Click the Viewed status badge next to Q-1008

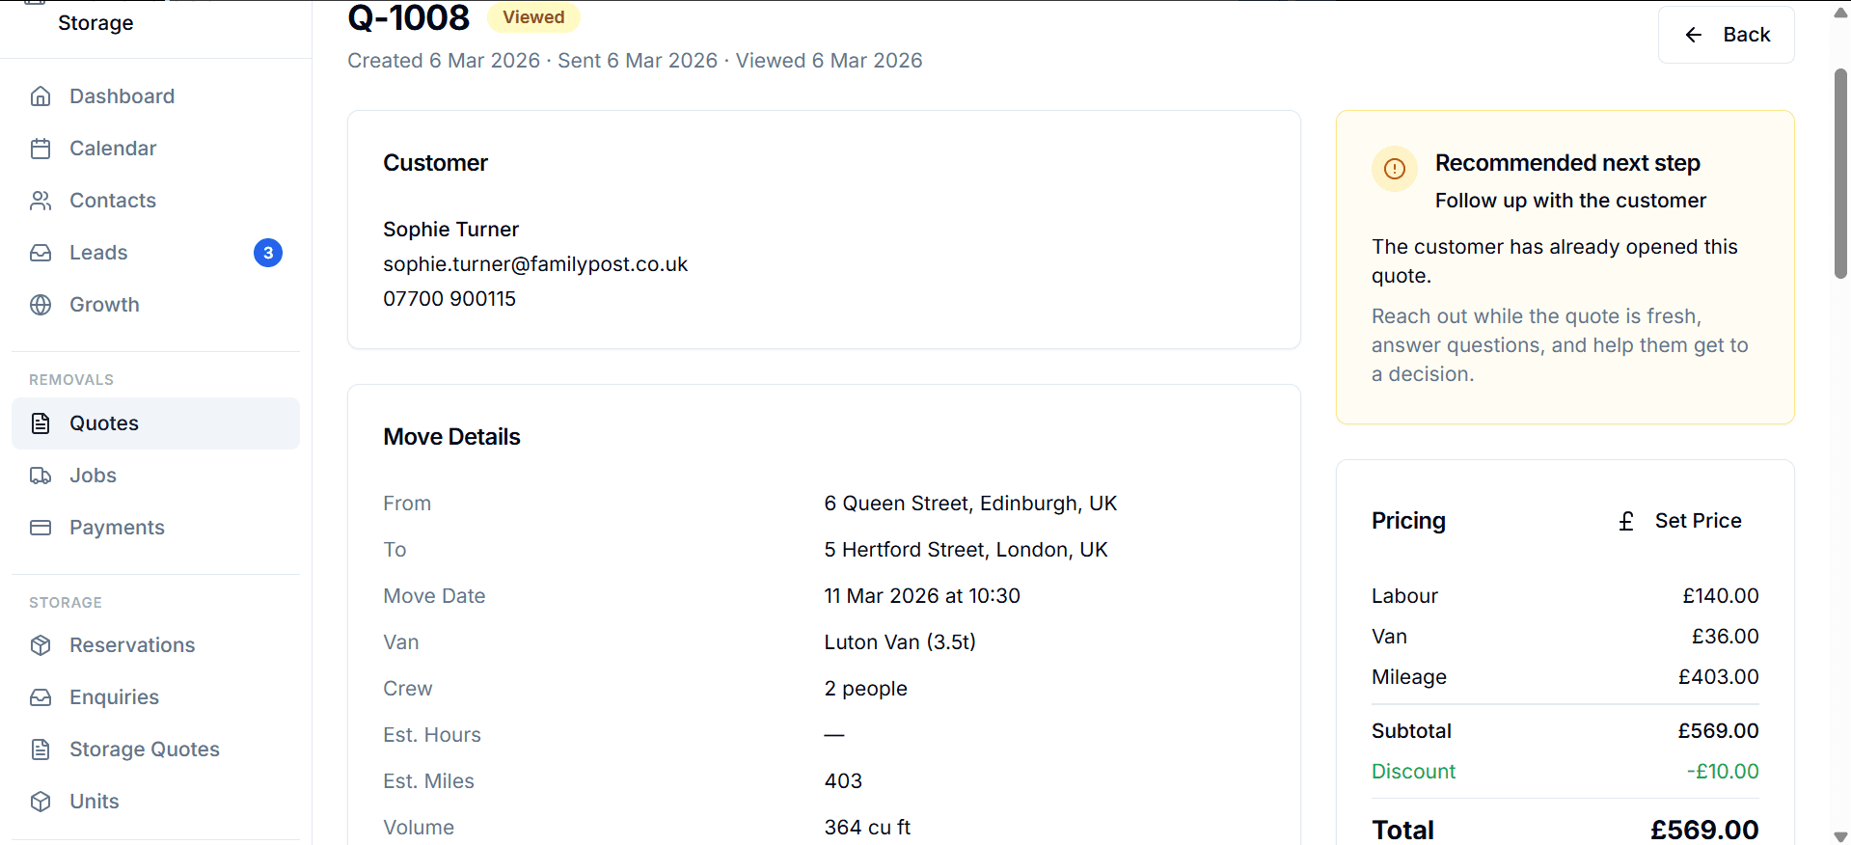coord(533,16)
